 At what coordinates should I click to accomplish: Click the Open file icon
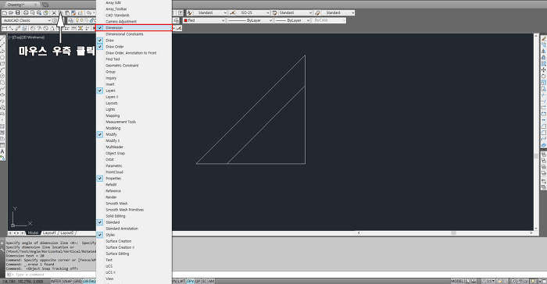(11, 12)
